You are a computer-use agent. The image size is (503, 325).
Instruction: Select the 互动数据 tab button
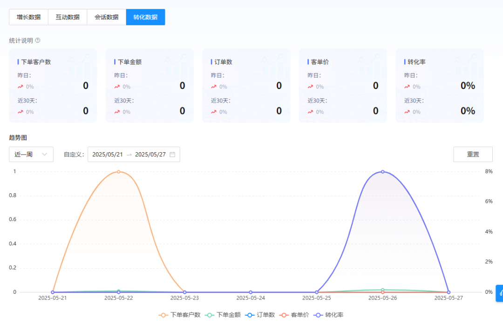[68, 17]
